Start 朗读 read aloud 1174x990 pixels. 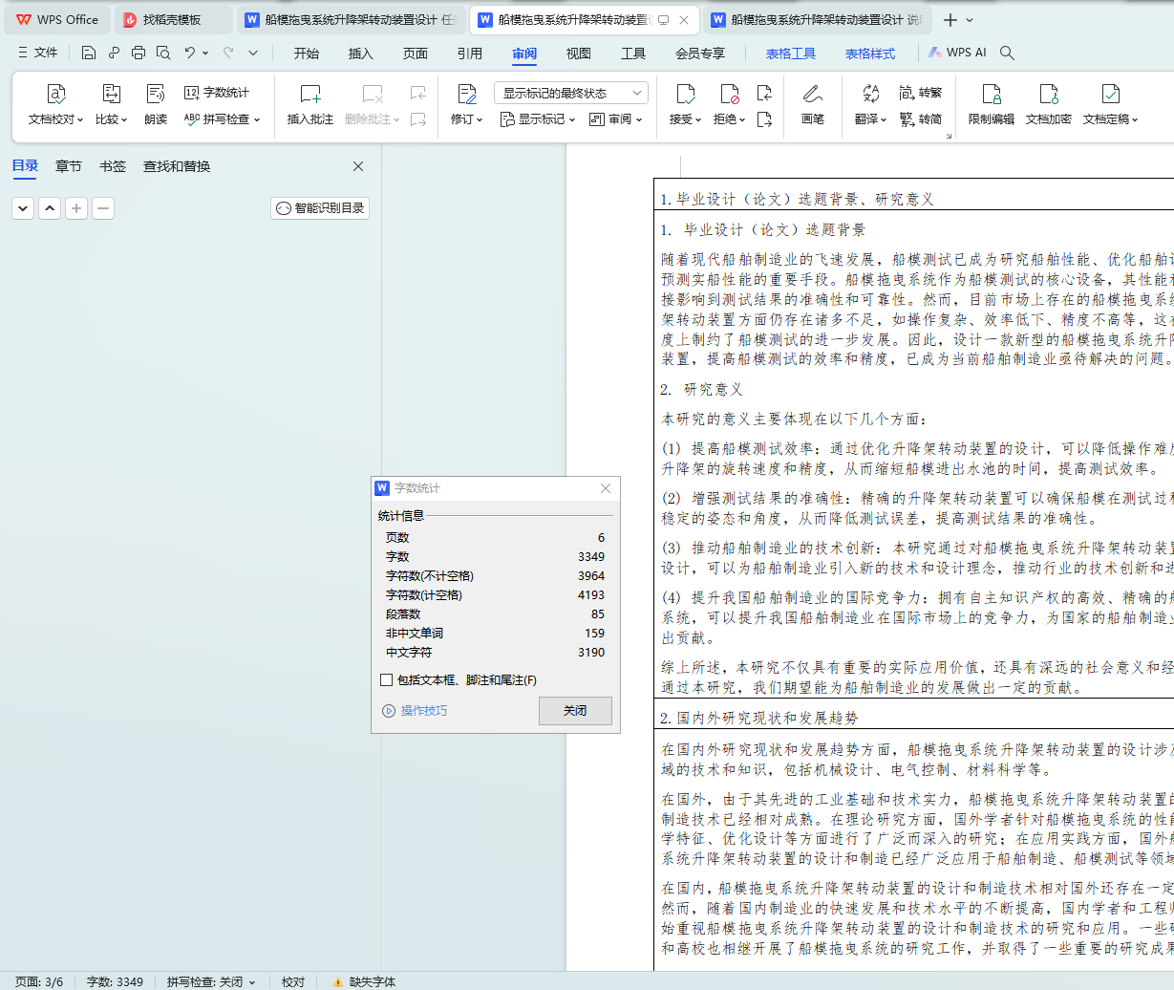pos(156,105)
